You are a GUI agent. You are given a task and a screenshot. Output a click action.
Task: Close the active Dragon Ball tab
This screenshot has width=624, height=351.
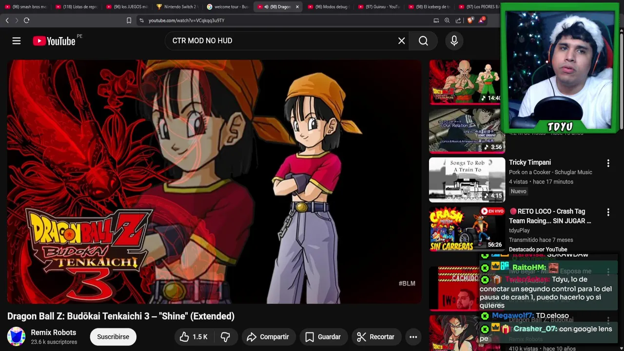pyautogui.click(x=297, y=7)
